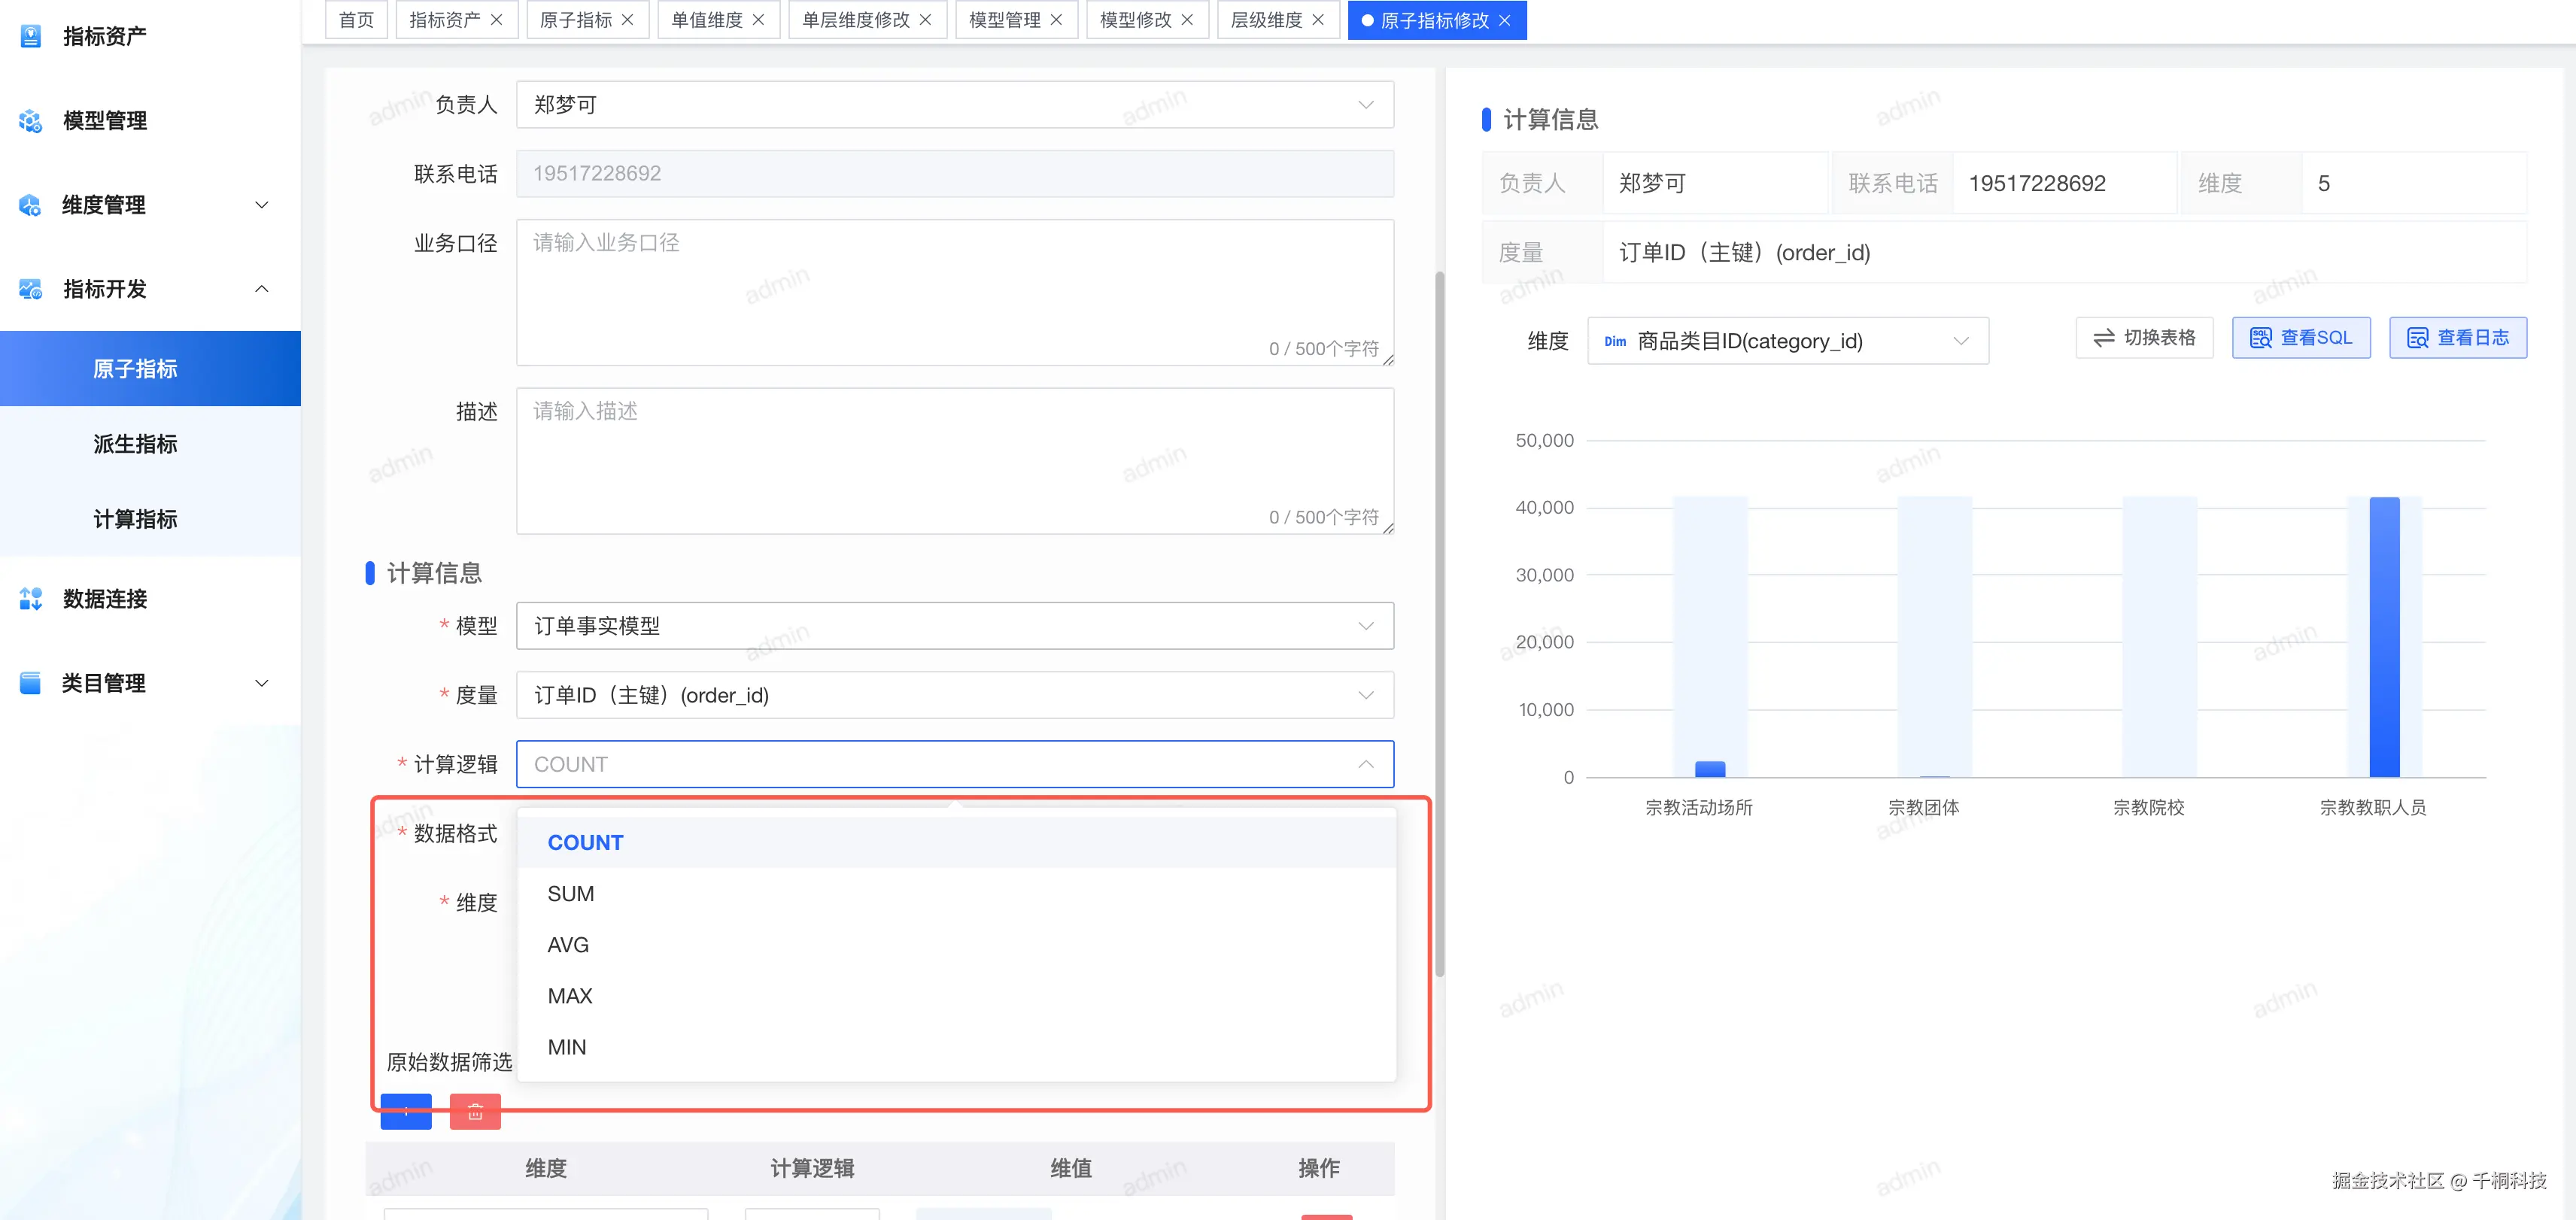Select AVG from the highlighted option list
Viewport: 2576px width, 1220px height.
tap(567, 944)
